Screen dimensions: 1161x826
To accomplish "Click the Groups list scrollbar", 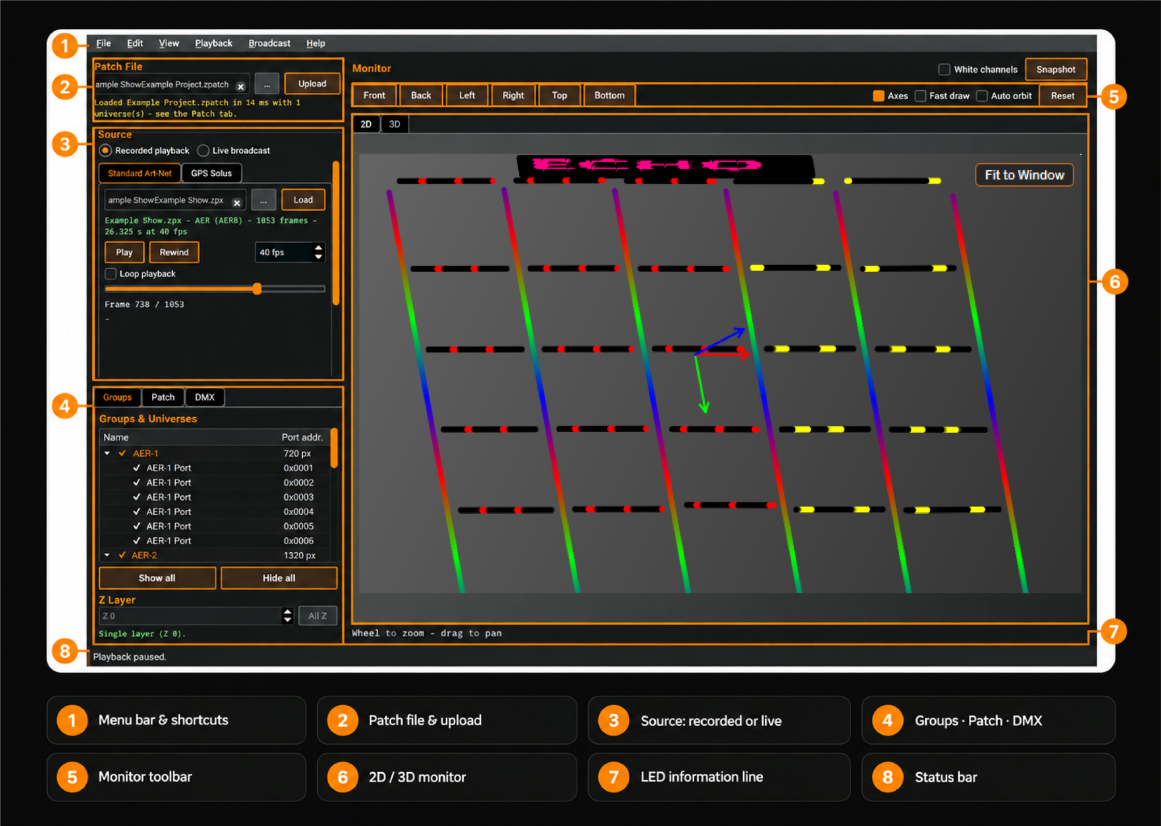I will (334, 448).
